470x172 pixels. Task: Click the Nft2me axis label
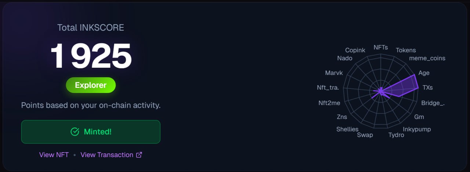pyautogui.click(x=329, y=103)
